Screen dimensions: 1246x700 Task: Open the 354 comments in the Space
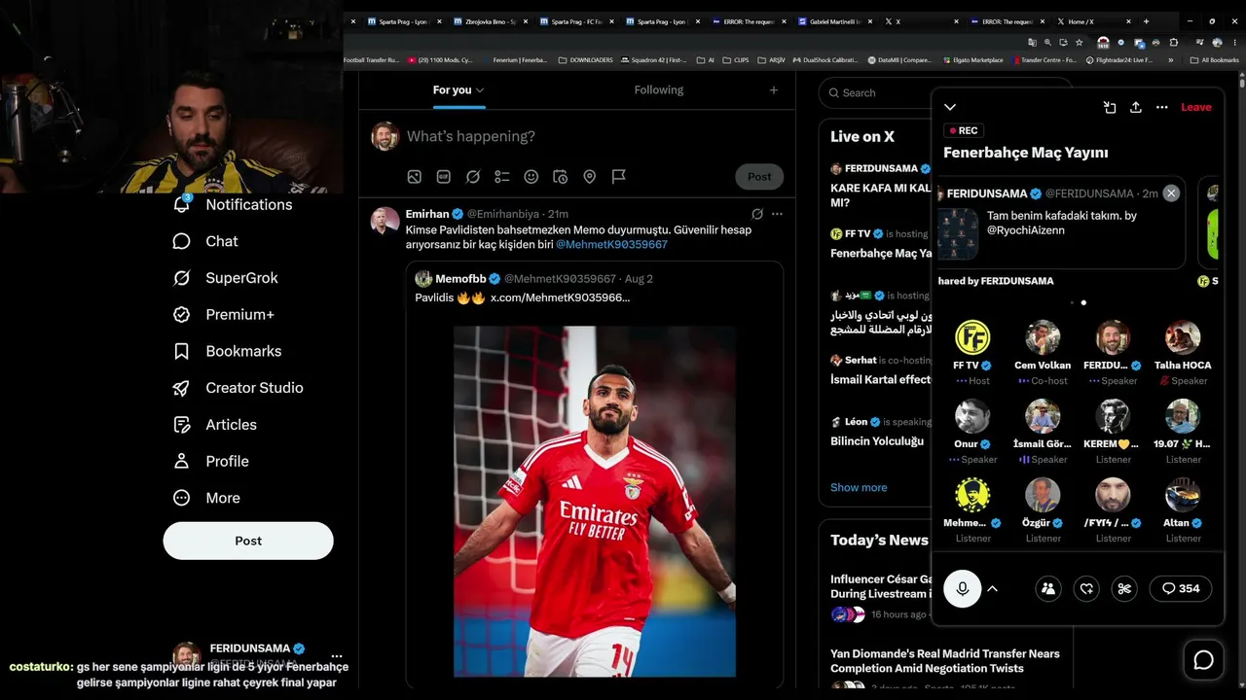[1181, 588]
